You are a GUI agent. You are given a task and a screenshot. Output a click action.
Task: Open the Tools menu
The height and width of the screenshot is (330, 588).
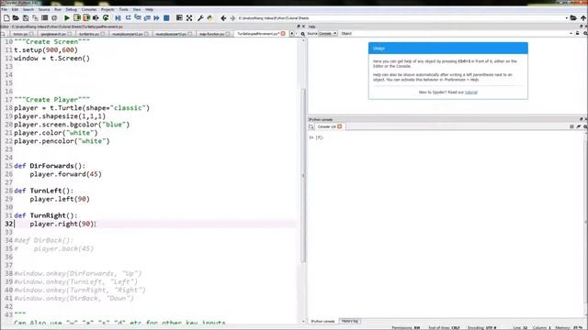point(123,9)
